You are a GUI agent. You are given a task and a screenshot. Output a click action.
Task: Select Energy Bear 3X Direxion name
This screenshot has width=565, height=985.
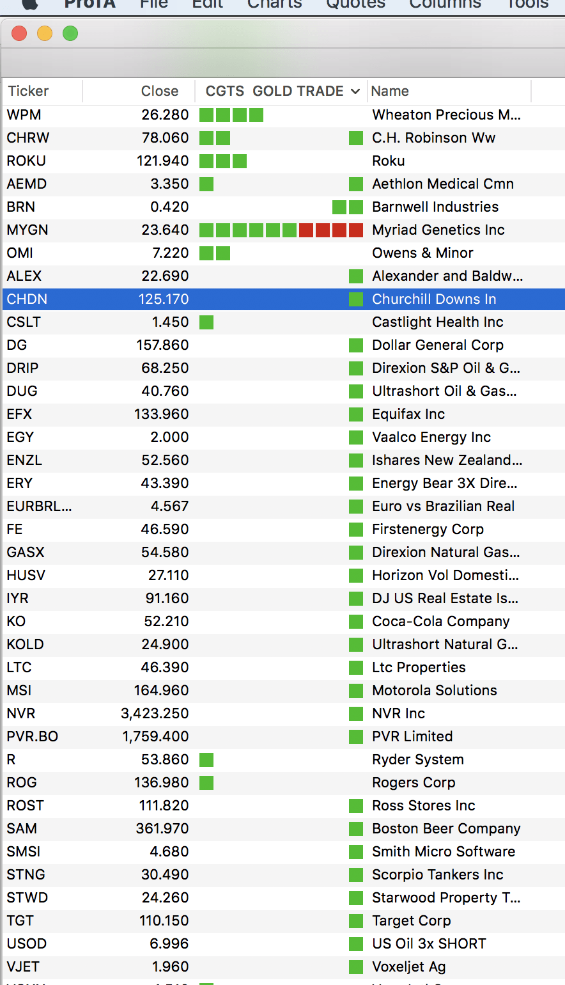pos(445,483)
